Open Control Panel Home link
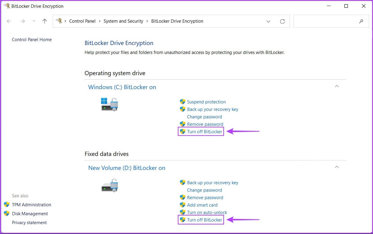 [32, 40]
